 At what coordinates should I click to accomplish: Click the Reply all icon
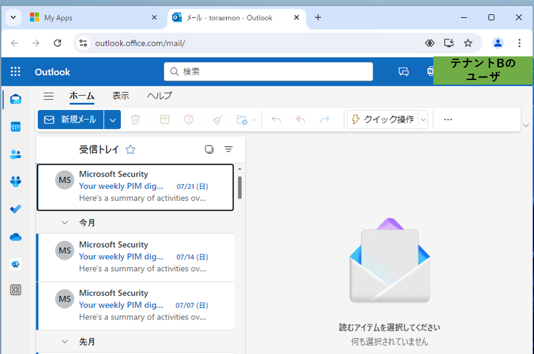300,120
